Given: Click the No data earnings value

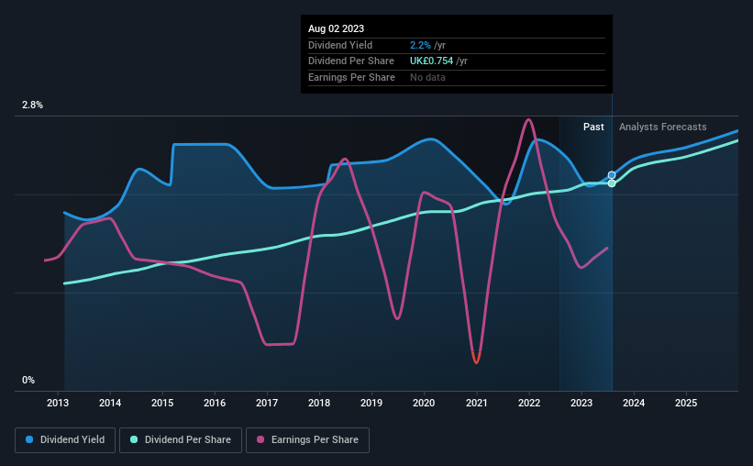Looking at the screenshot, I should [427, 77].
